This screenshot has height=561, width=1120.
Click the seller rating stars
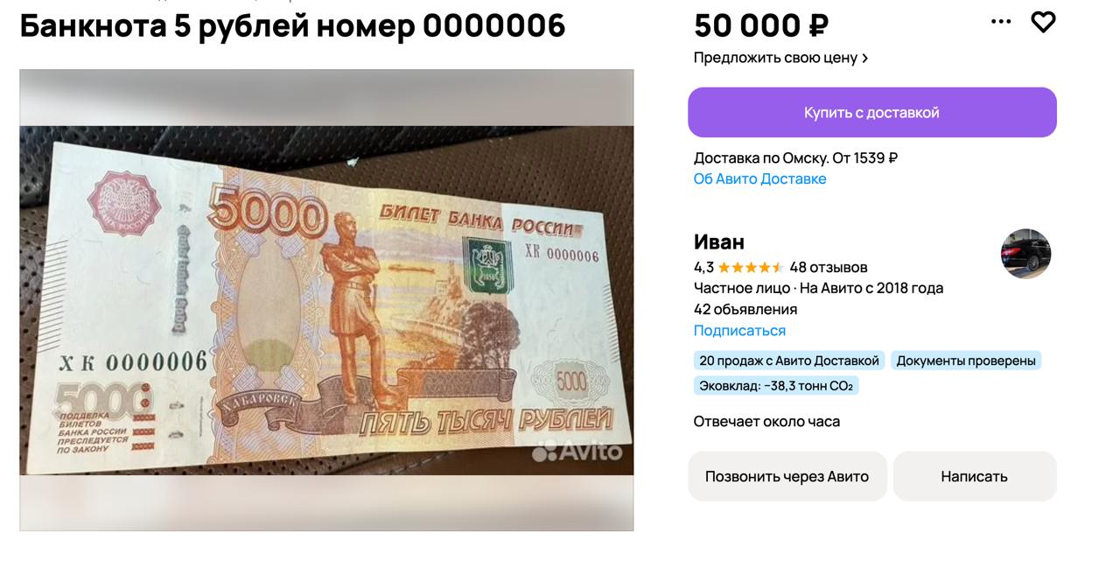[751, 267]
